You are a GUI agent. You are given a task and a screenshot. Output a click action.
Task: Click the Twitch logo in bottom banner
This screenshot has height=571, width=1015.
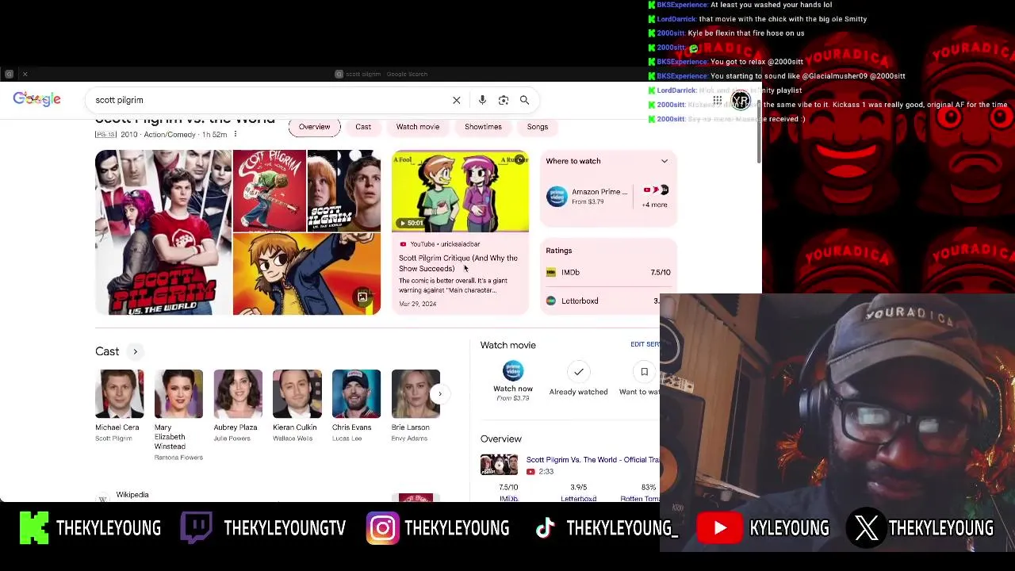(x=196, y=528)
